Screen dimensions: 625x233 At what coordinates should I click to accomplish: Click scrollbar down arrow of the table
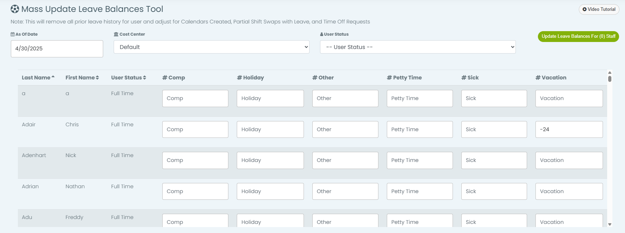pos(610,224)
